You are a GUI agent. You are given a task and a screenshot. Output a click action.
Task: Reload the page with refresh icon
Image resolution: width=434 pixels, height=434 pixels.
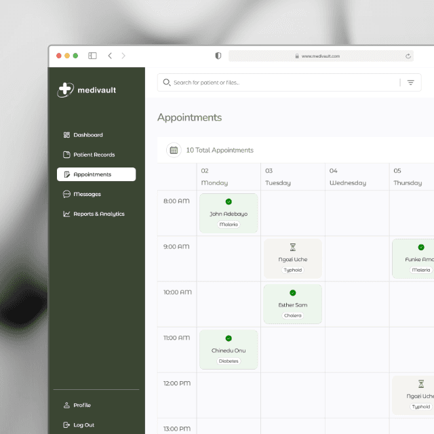coord(408,56)
